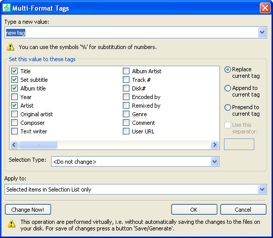Click the horizontal scrollbar thumb in tag list

pyautogui.click(x=38, y=145)
